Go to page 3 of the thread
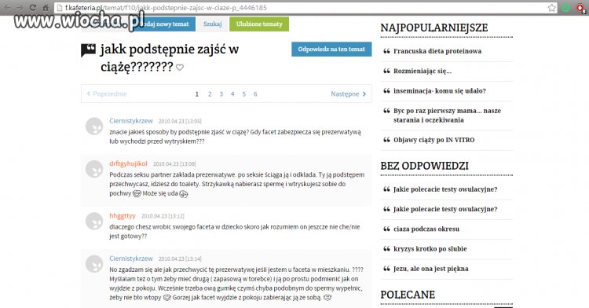This screenshot has height=308, width=589. [221, 94]
